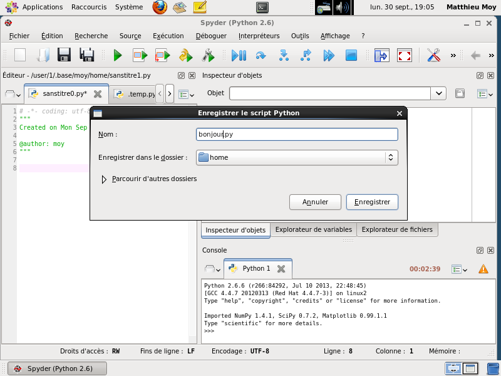Switch to Explorateur de fichiers tab
This screenshot has width=501, height=376.
pos(397,229)
